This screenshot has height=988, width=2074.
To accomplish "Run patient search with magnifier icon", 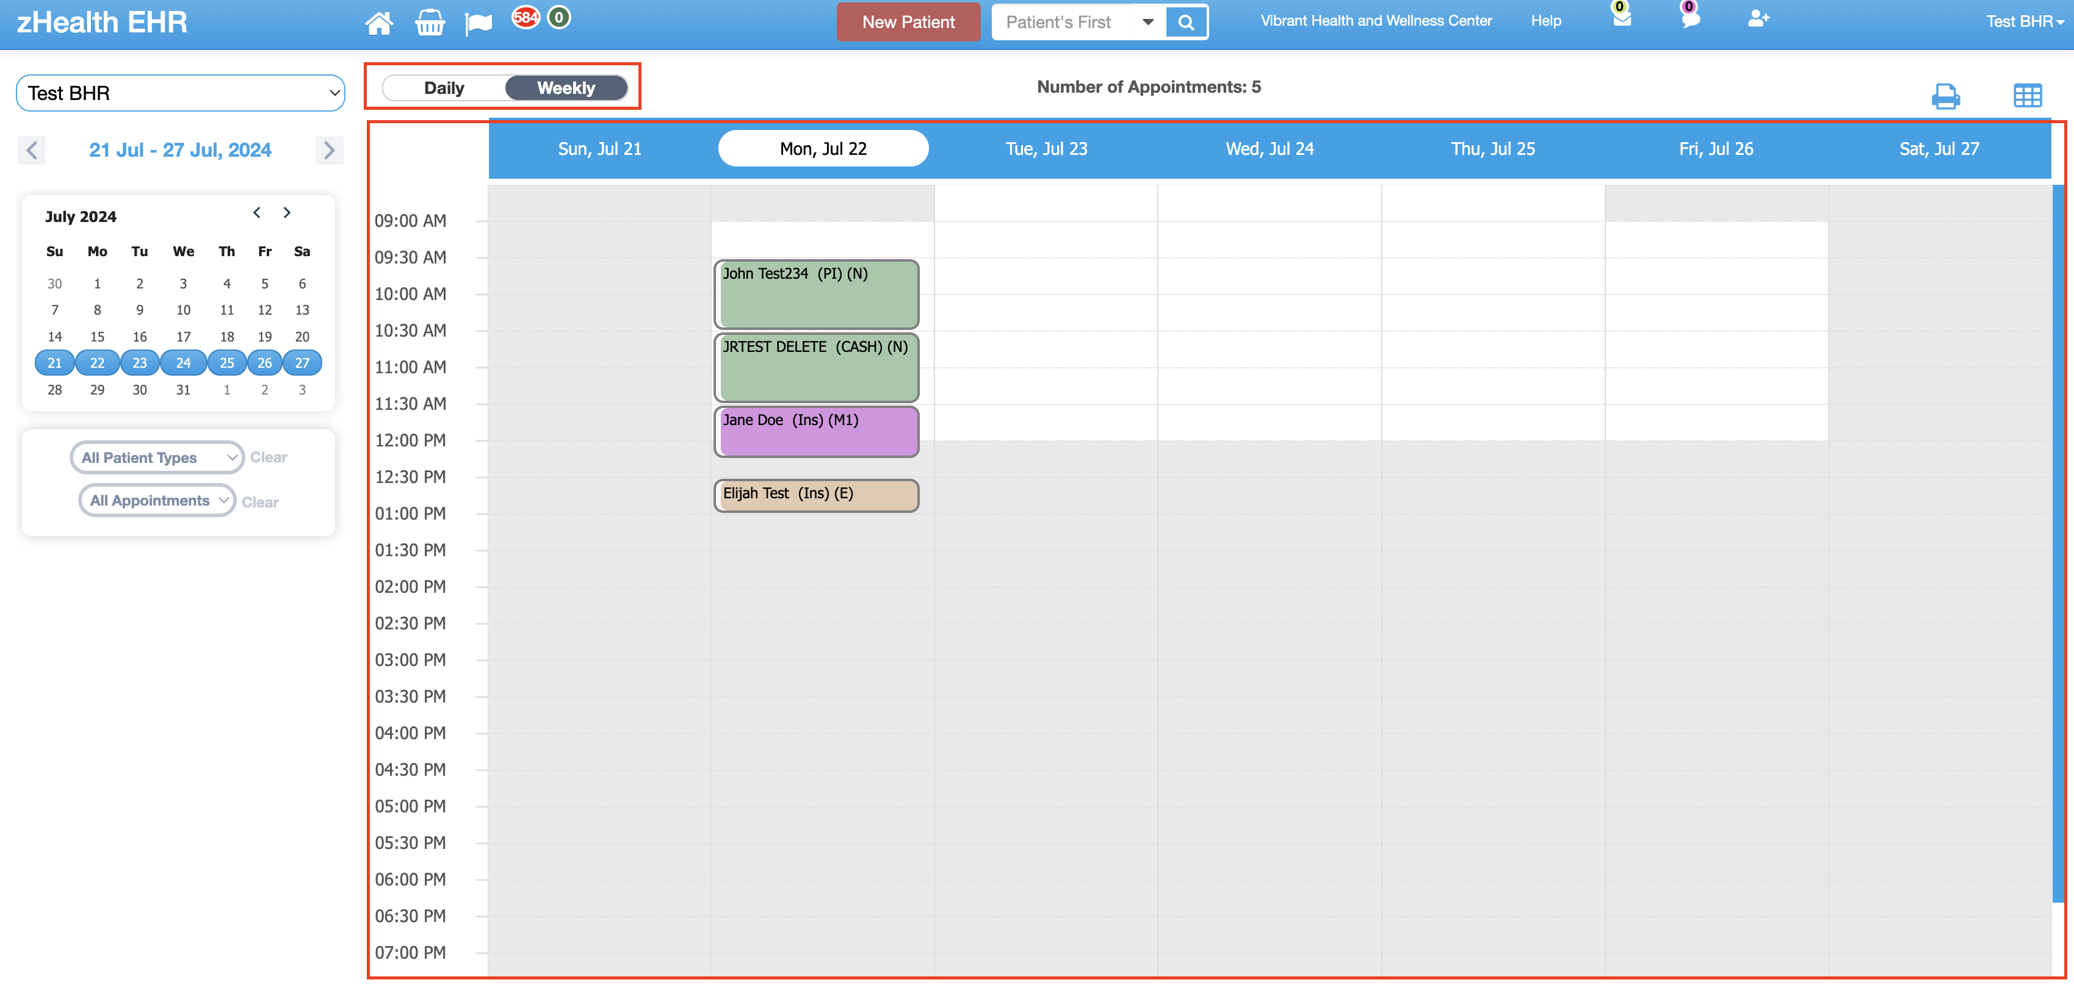I will pos(1186,23).
